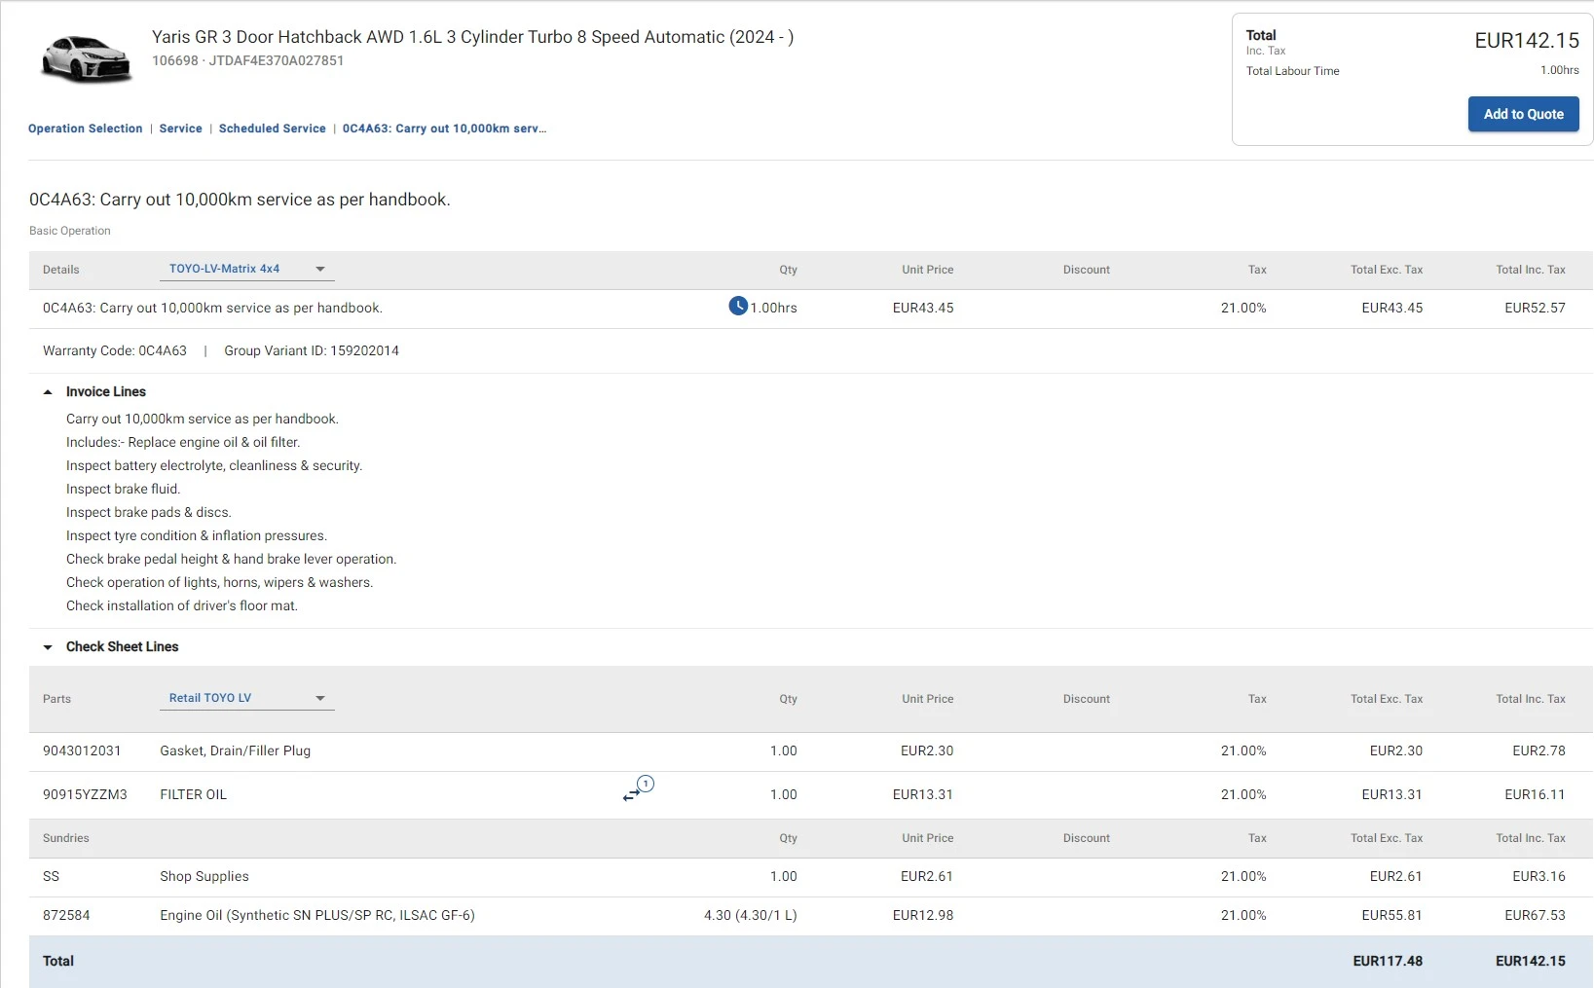Screen dimensions: 1594x988
Task: Click the 0C4A63 Carry out 10,000km breadcrumb
Action: 444,128
